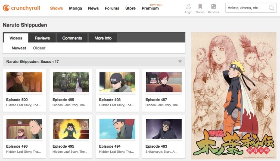Click the Episode 498 title link
The width and height of the screenshot is (280, 161).
click(110, 100)
